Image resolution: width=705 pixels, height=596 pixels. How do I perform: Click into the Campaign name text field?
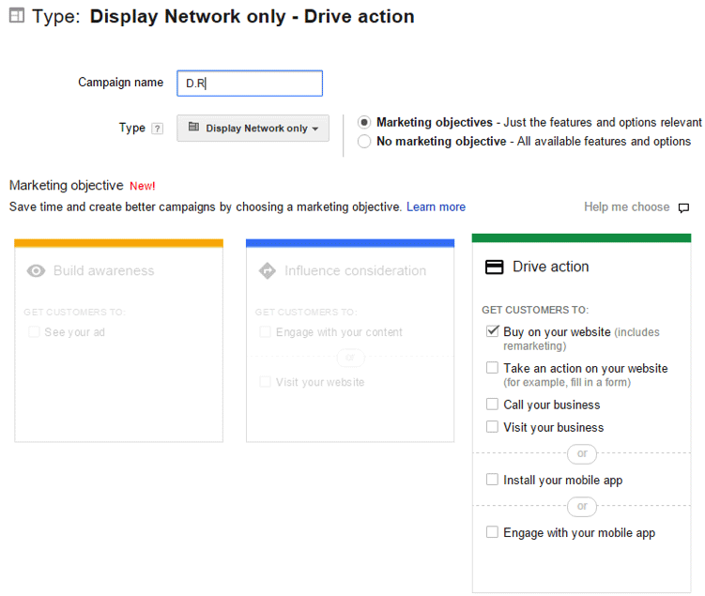250,84
